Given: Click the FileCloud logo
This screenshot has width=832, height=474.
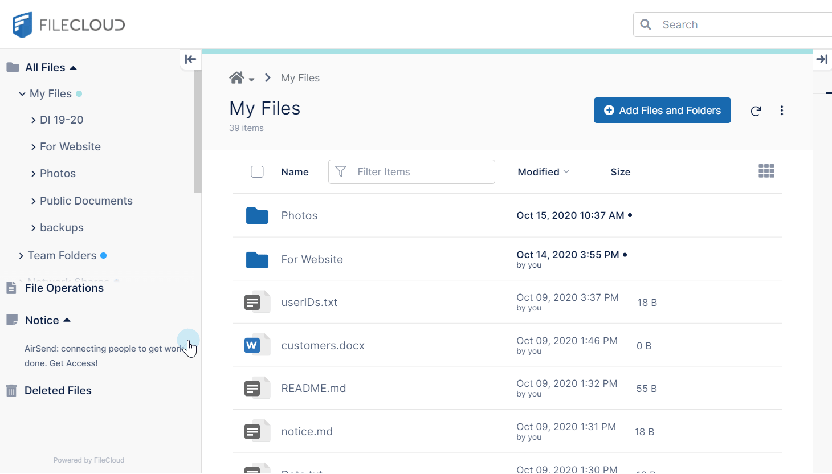Looking at the screenshot, I should 68,25.
